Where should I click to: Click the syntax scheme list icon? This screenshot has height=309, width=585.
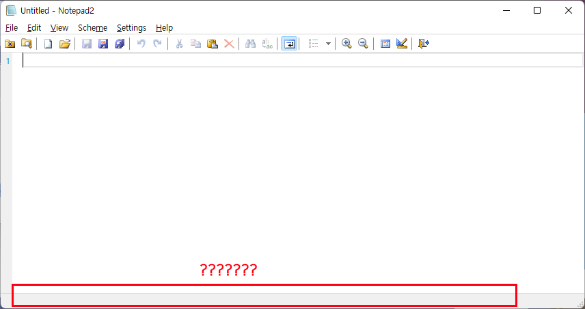314,44
